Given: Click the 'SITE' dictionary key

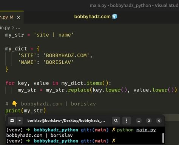Looking at the screenshot, I should tap(27, 56).
